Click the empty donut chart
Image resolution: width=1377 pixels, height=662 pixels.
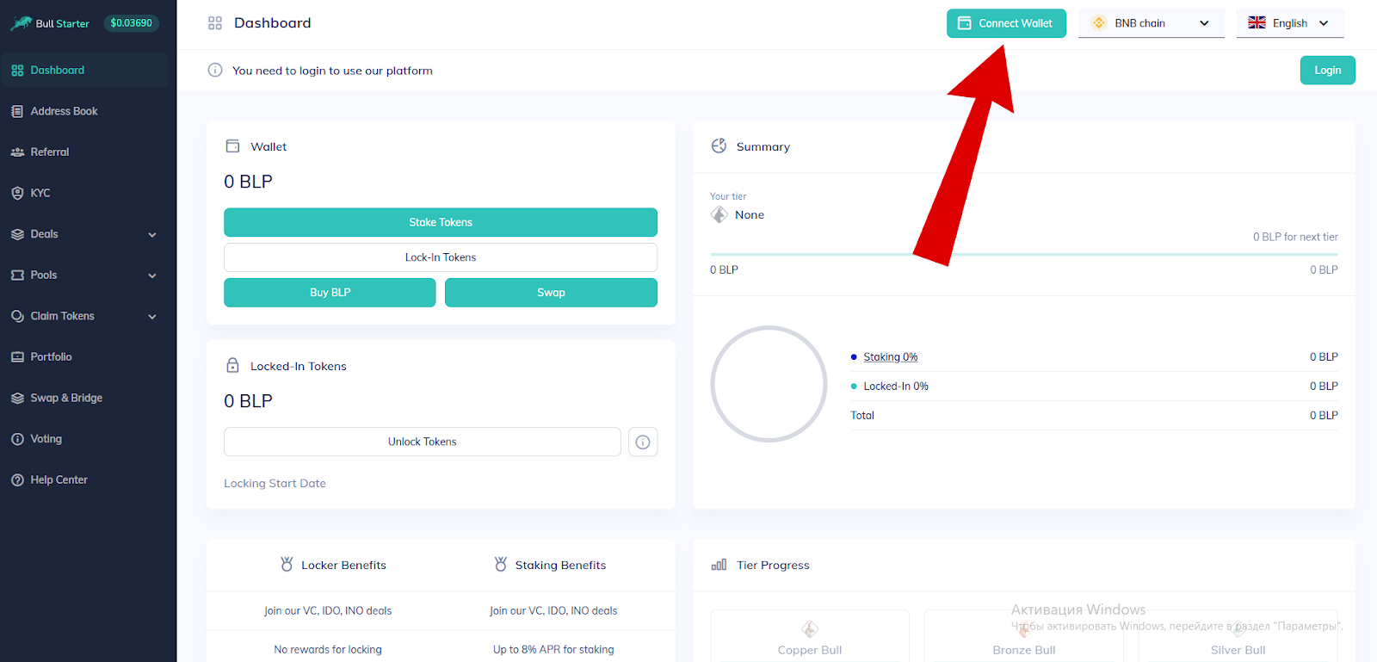tap(769, 384)
